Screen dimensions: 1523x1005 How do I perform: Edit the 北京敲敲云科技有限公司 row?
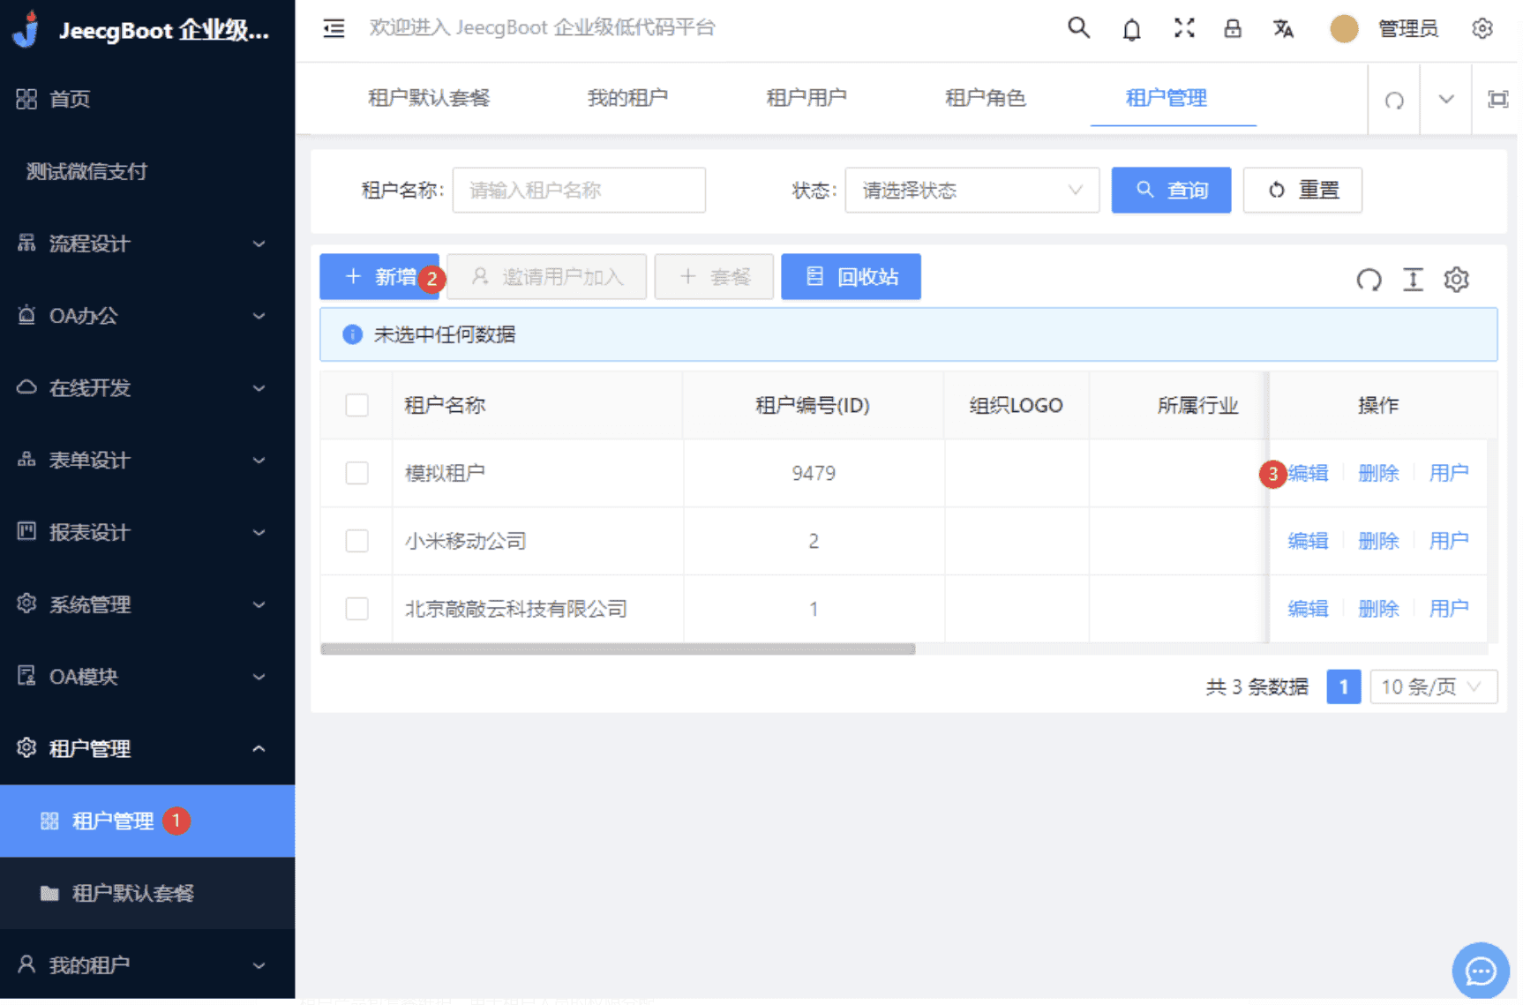[x=1308, y=609]
